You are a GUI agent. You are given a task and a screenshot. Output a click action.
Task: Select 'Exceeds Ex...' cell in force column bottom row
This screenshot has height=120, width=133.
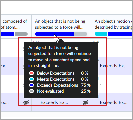pyautogui.click(x=54, y=102)
